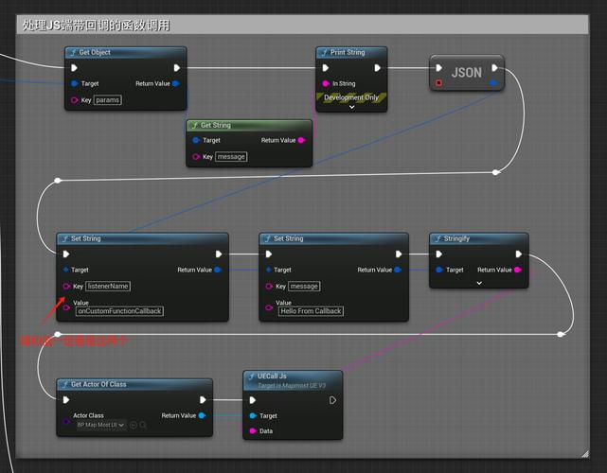Click the Value field with onCustomFunctionCallback
Viewport: 607px width, 473px height.
click(118, 311)
